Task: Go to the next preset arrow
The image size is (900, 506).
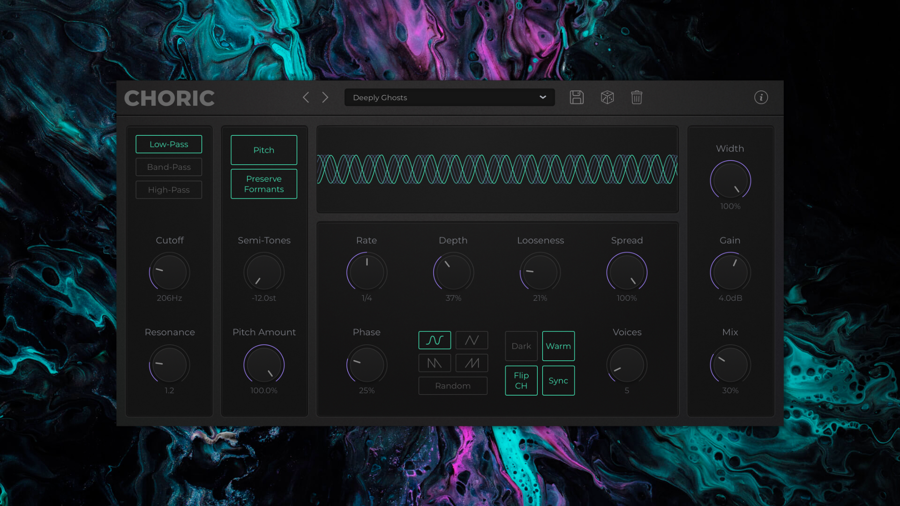Action: 325,97
